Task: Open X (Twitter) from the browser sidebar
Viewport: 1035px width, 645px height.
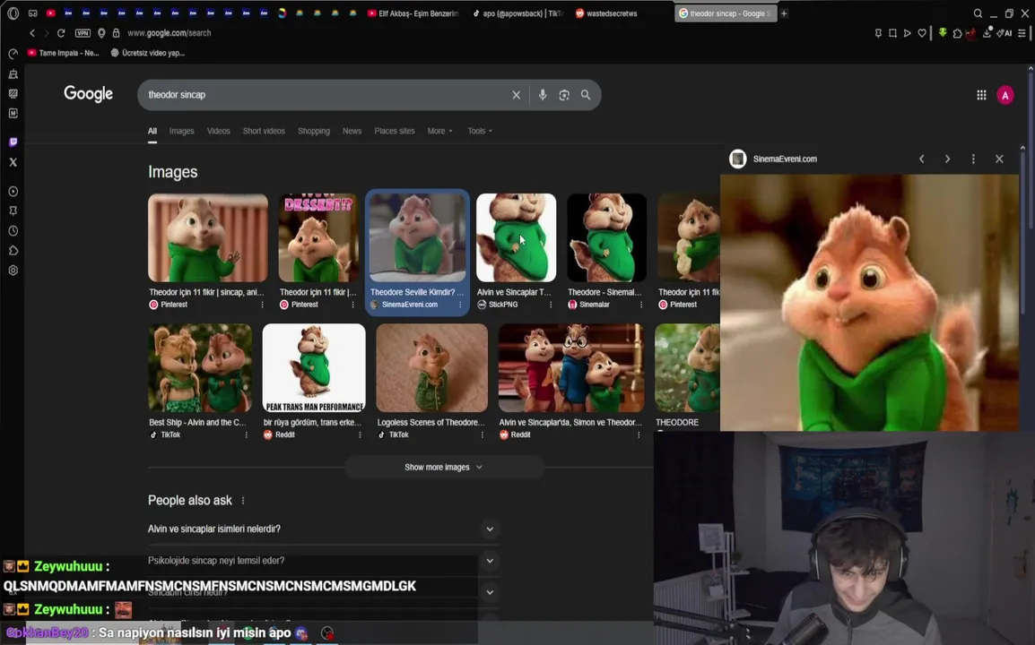Action: 13,162
